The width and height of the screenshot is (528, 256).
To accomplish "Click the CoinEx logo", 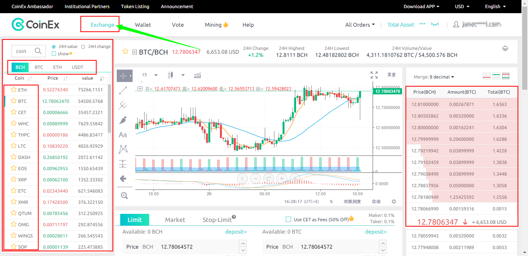I will coord(36,24).
